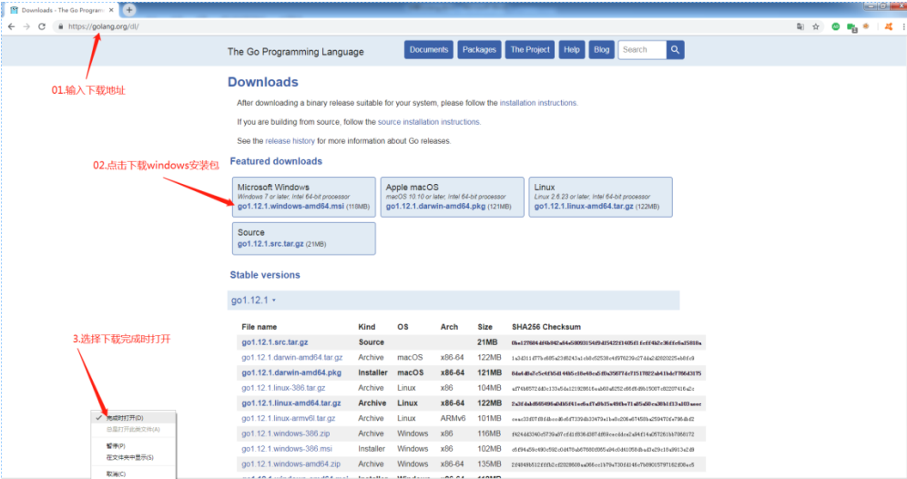
Task: Click The Go Programming Language title
Action: click(x=296, y=52)
